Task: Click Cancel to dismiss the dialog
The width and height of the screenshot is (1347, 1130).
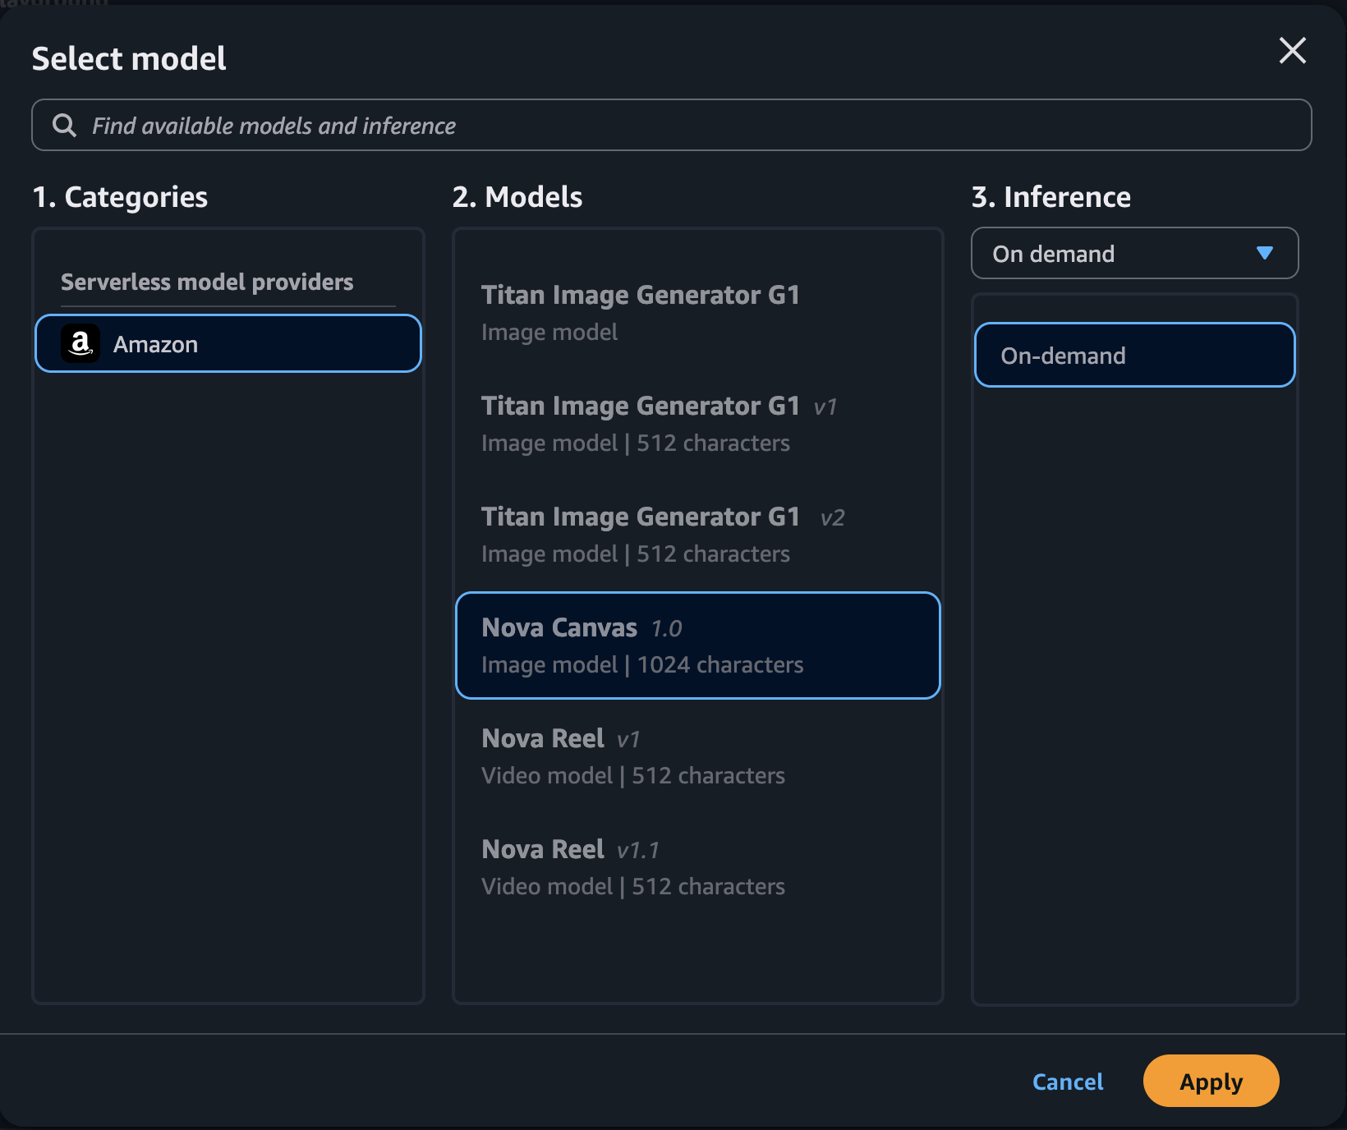Action: coord(1068,1081)
